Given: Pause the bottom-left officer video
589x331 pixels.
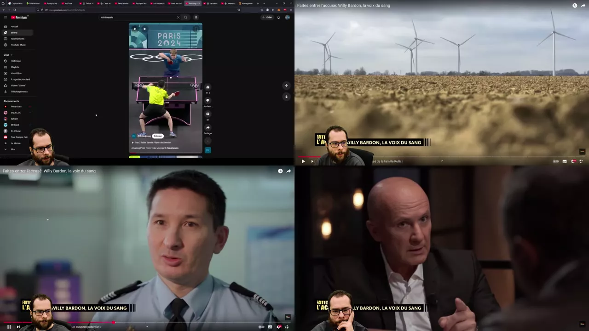Looking at the screenshot, I should tap(9, 327).
